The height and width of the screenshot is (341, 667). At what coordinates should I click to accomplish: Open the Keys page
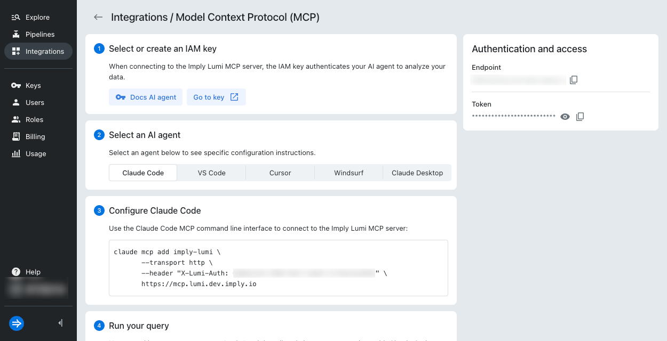(33, 85)
